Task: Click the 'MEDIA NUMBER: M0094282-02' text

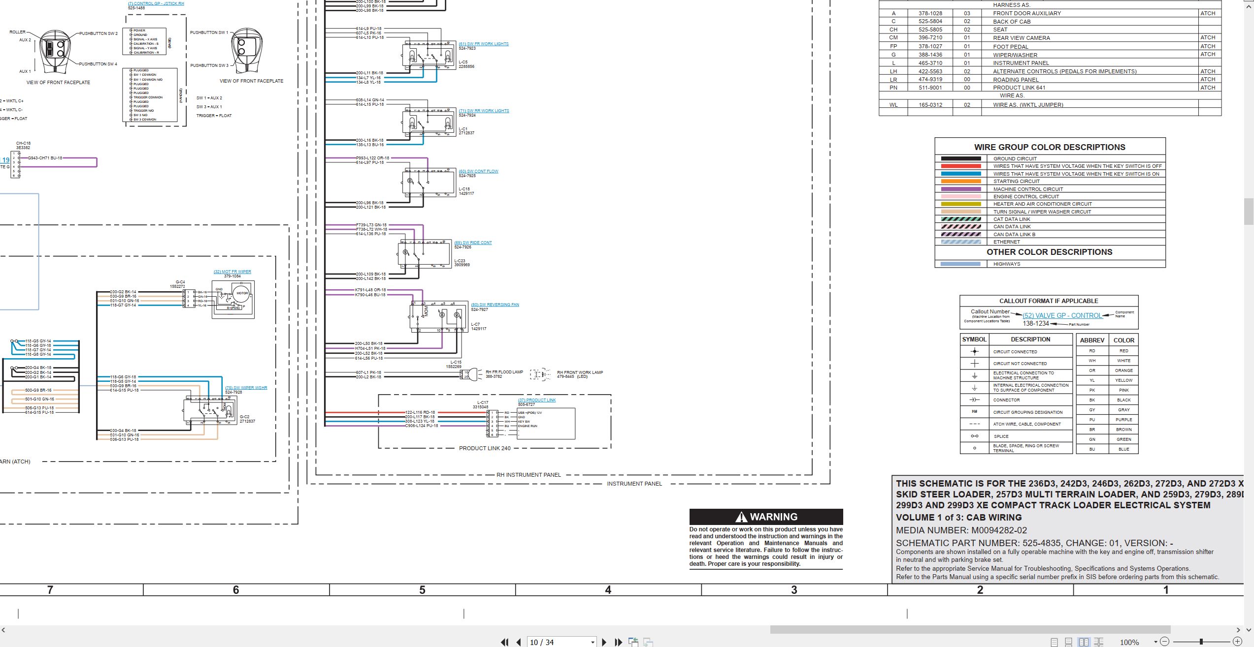Action: [961, 530]
